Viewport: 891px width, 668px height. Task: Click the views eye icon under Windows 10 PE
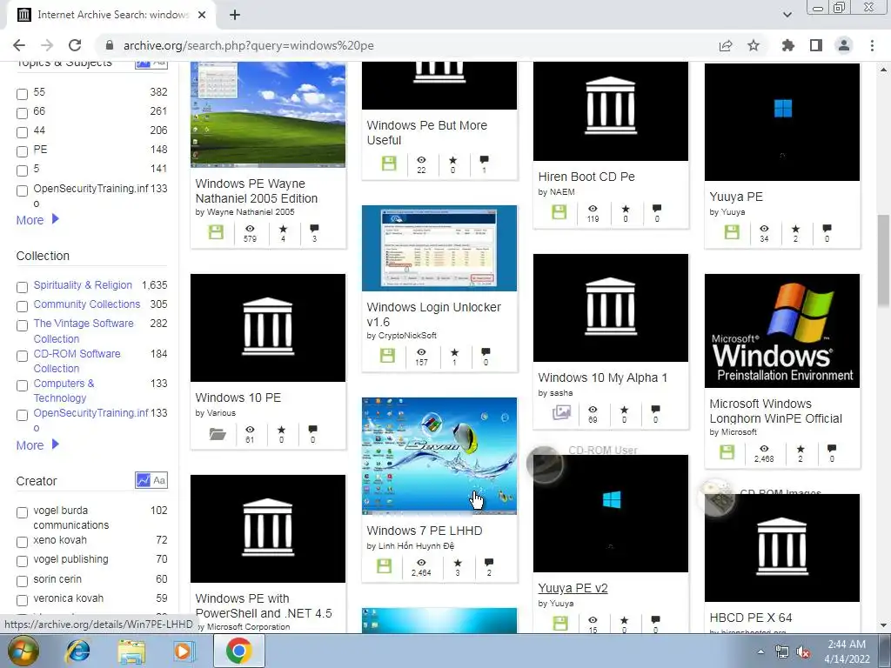click(x=250, y=430)
